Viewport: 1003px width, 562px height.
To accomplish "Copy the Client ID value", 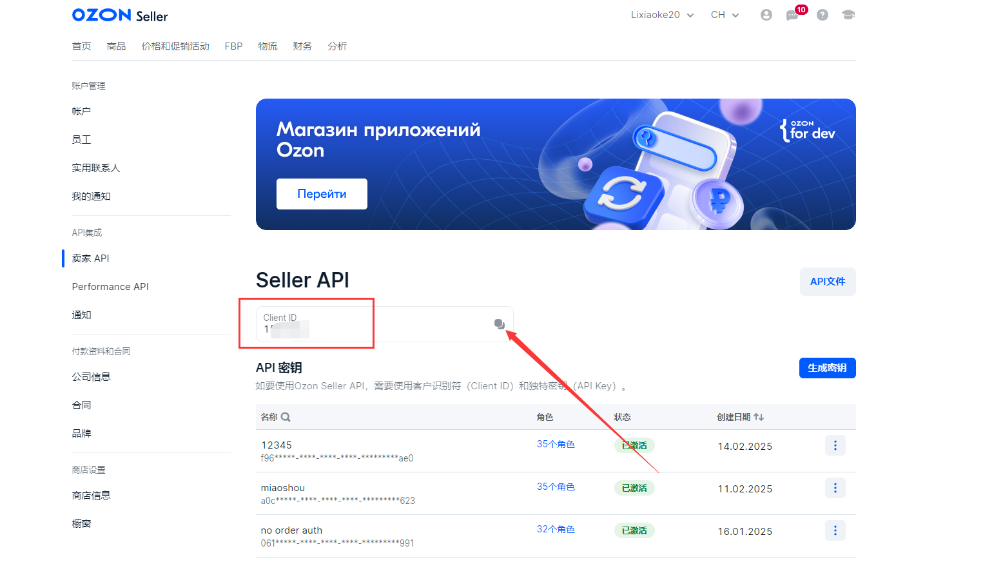I will 499,324.
